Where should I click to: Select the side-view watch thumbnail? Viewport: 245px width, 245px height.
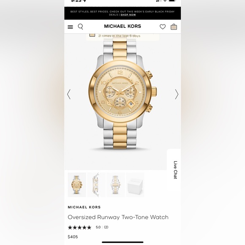pos(96,185)
